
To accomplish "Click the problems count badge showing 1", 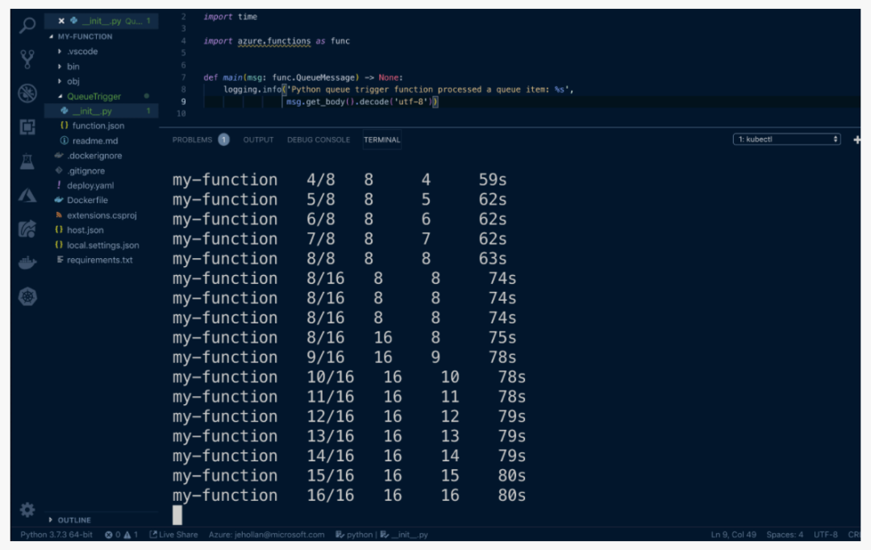I will point(223,140).
